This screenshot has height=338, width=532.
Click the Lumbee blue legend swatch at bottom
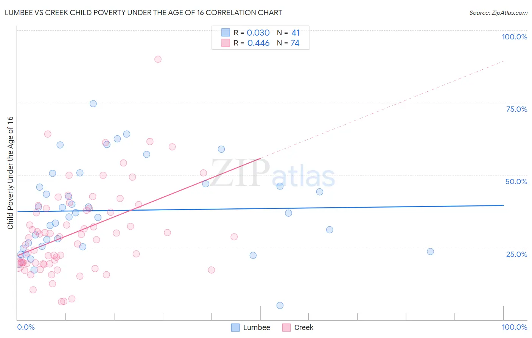coord(235,327)
